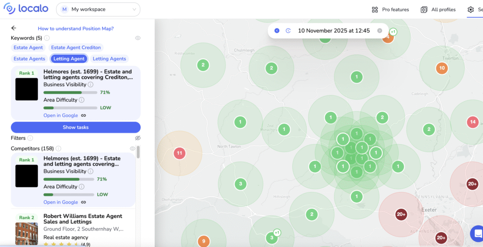Open the My workspace dropdown
Screen dimensions: 483x247
coord(98,9)
